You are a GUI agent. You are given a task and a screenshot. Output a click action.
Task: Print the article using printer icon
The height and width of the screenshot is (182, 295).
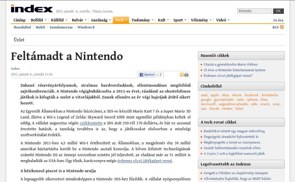186,75
